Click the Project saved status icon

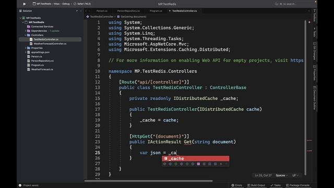[x=20, y=185]
